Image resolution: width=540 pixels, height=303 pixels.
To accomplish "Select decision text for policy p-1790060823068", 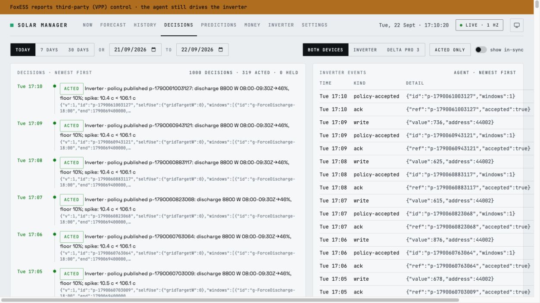I will pos(176,204).
